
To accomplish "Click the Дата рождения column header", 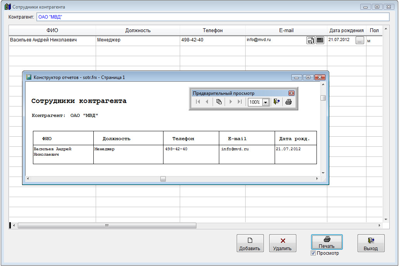I will click(x=346, y=31).
